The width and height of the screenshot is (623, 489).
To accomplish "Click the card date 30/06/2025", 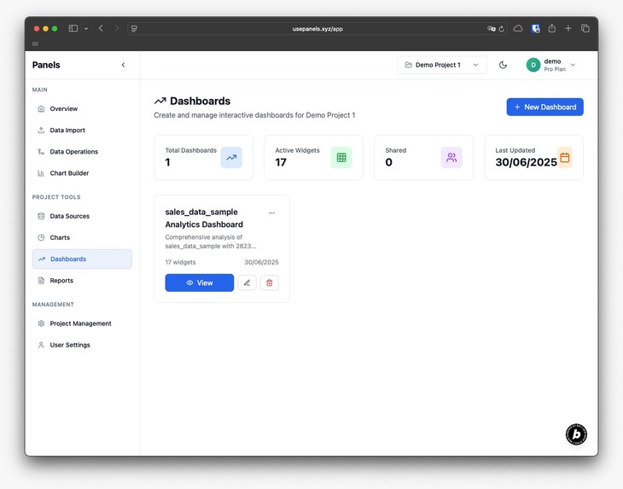I will (x=261, y=262).
